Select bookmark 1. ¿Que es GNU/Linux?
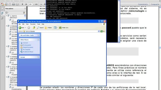The height and width of the screenshot is (90, 161). coord(13,17)
